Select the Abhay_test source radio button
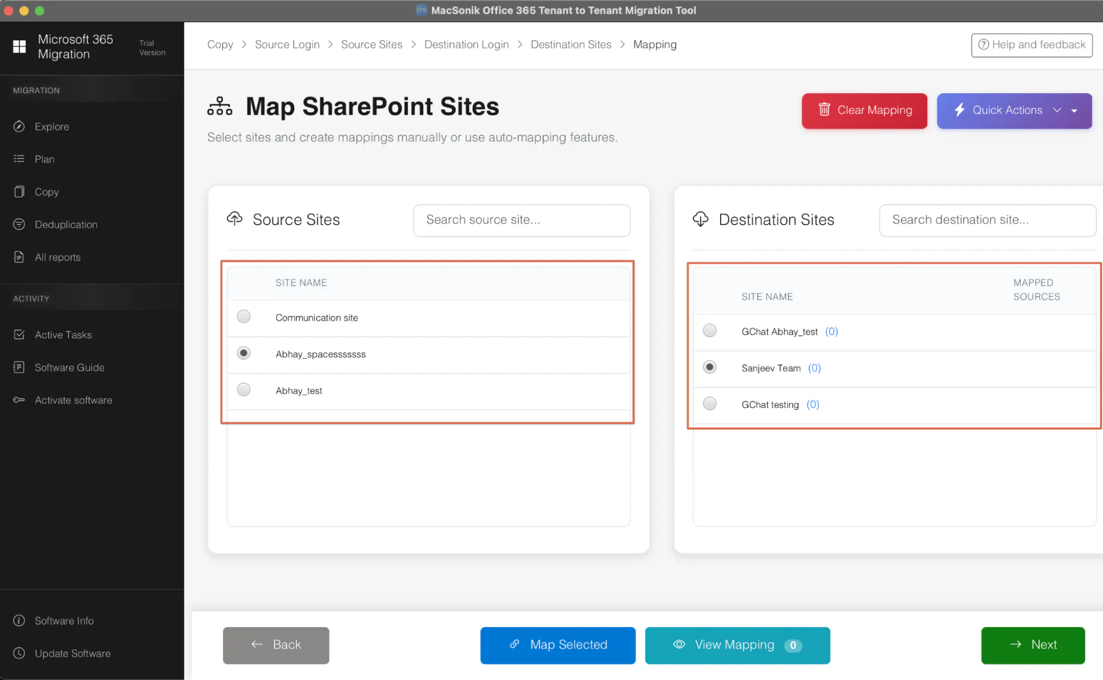 pos(243,389)
